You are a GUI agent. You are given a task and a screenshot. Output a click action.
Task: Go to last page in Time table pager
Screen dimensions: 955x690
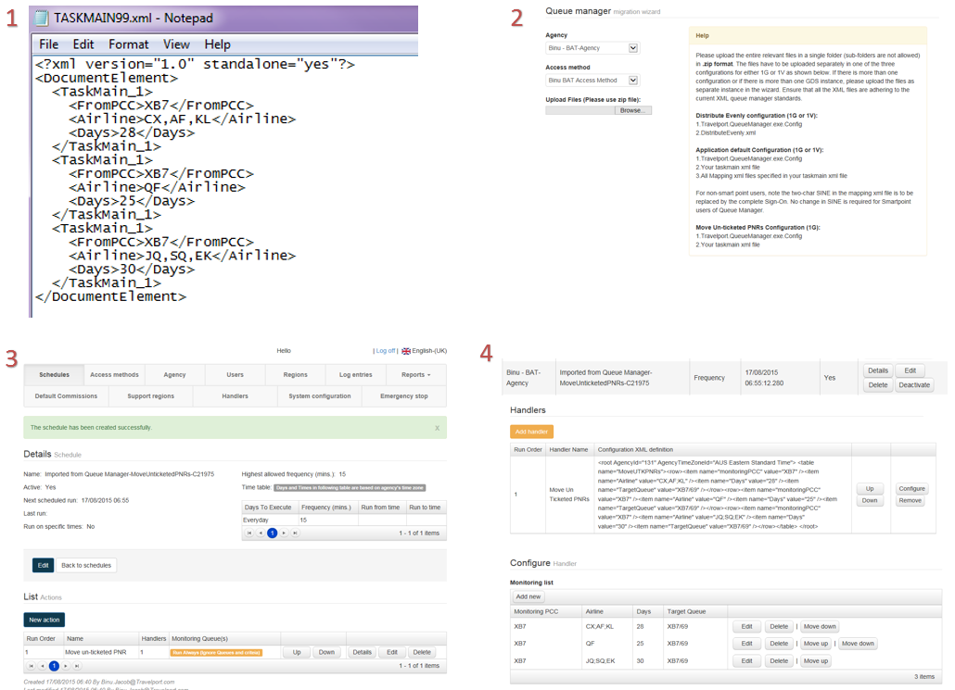(296, 533)
